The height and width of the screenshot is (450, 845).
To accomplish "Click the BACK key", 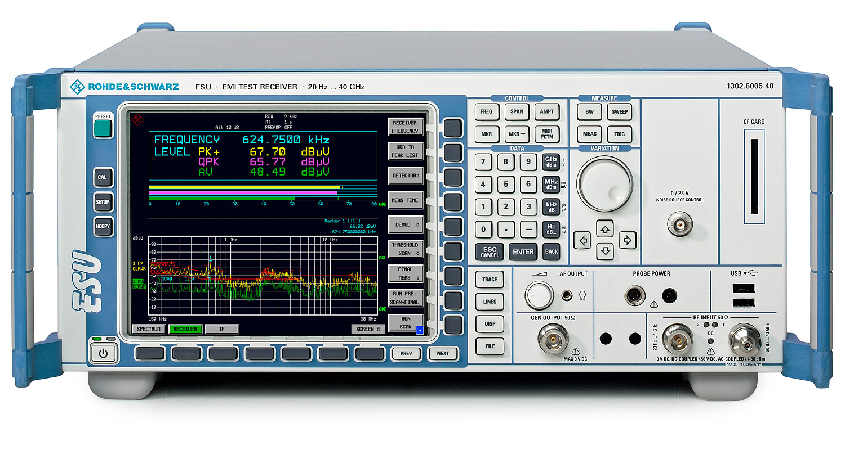I will coord(552,252).
